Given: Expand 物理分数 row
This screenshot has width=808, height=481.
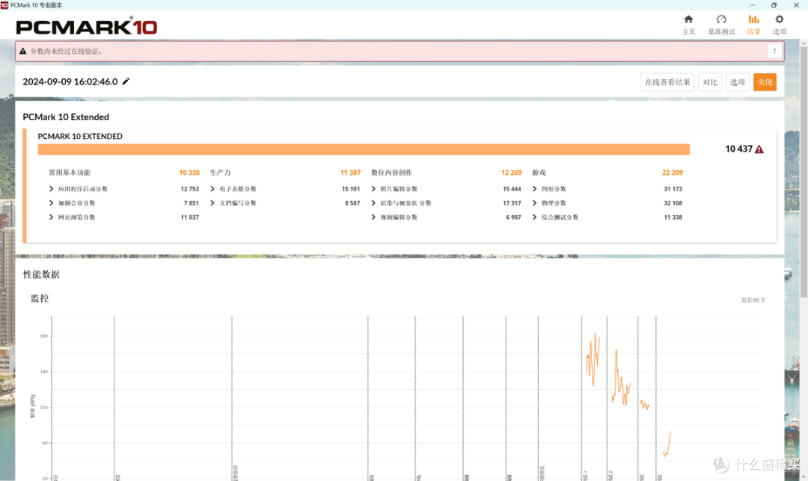Looking at the screenshot, I should (534, 203).
